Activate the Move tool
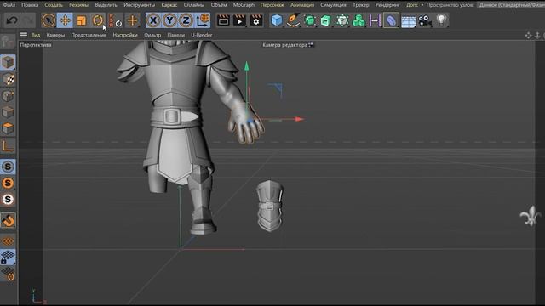 [65, 20]
